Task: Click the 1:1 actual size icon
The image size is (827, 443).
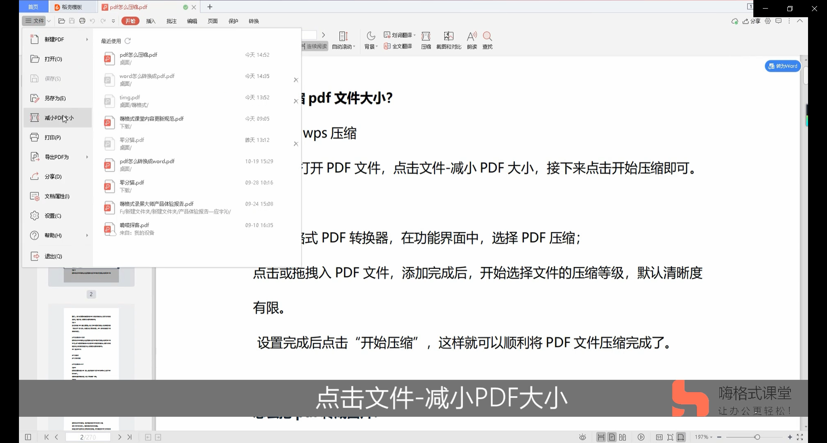Action: pyautogui.click(x=659, y=437)
